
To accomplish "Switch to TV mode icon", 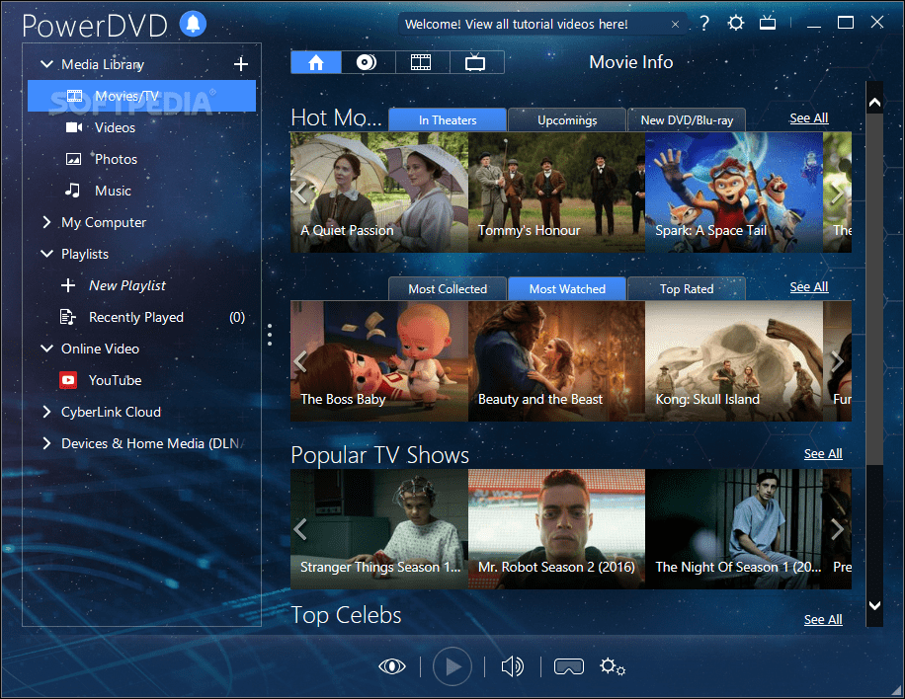I will pos(768,23).
